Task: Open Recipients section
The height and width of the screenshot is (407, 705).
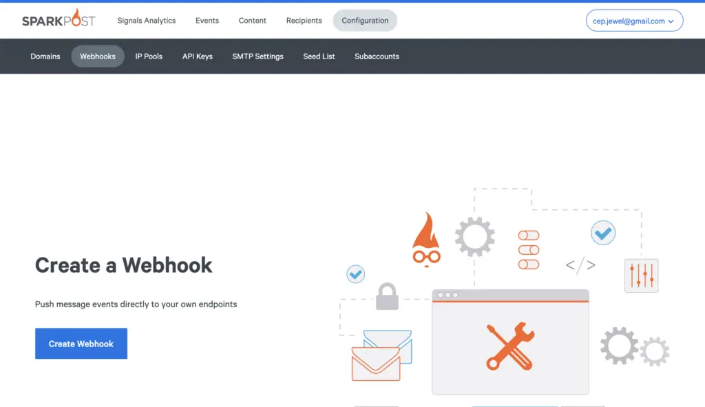Action: tap(304, 21)
